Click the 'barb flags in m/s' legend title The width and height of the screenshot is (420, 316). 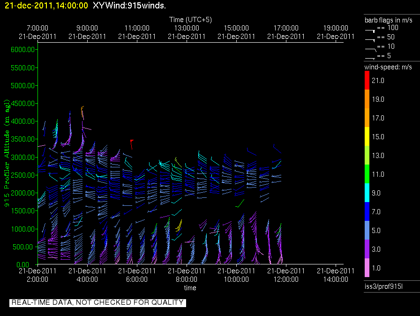pos(389,20)
